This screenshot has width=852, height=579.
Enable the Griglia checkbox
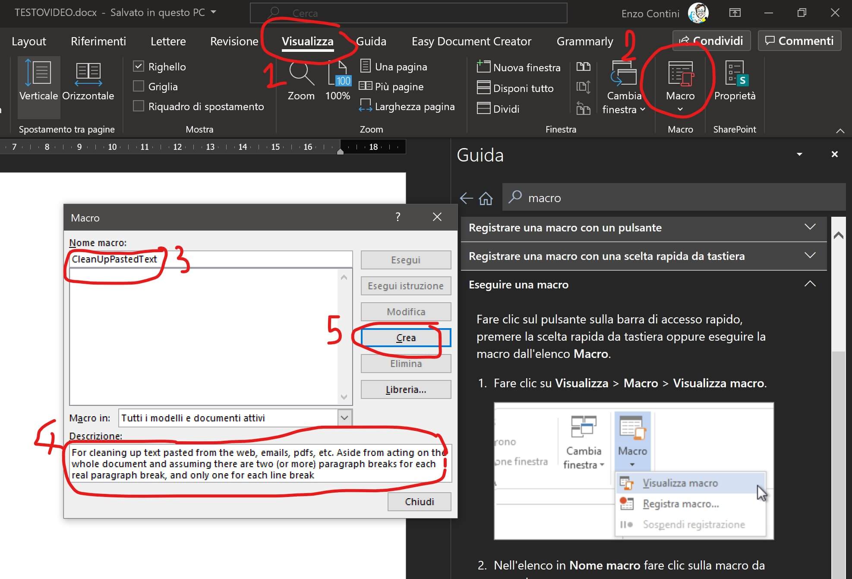click(x=139, y=86)
